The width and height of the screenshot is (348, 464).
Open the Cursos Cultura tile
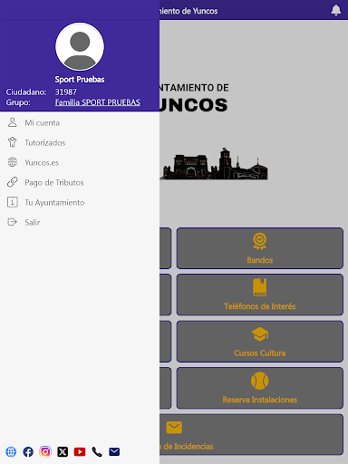(x=260, y=342)
